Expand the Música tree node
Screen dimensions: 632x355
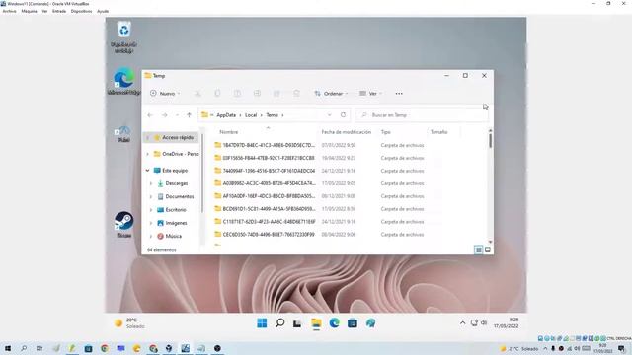pyautogui.click(x=151, y=236)
